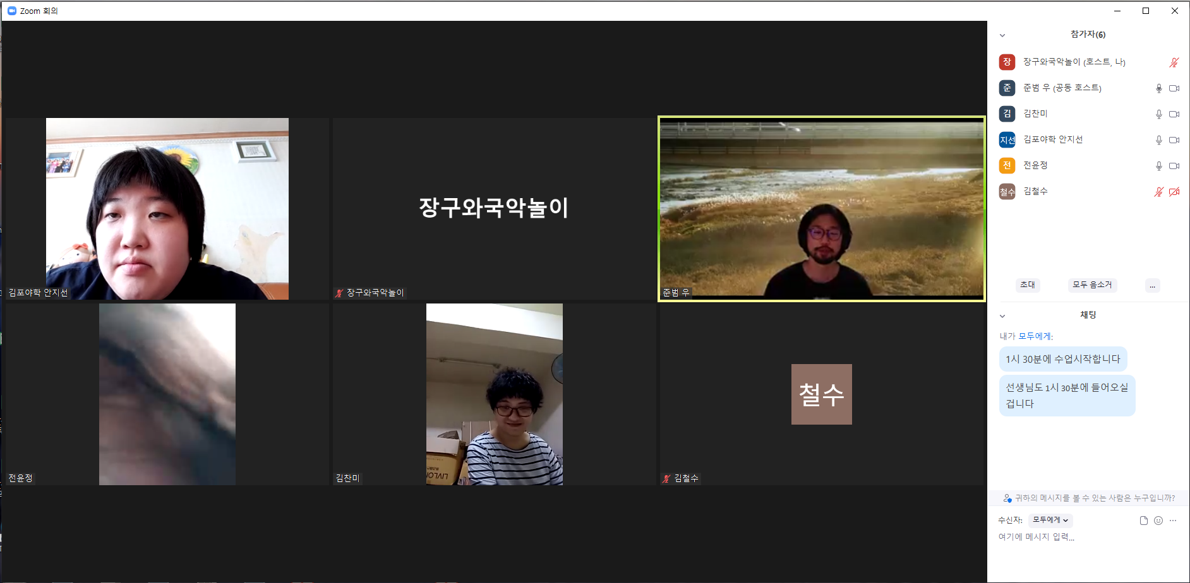
Task: Click the microphone icon next to 전윤정
Action: click(1158, 166)
